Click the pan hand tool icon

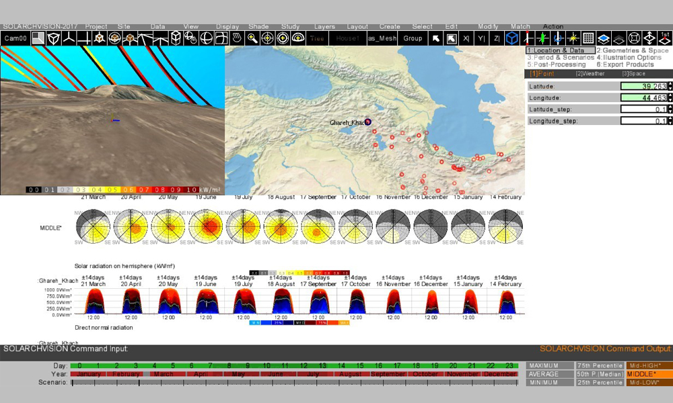pyautogui.click(x=237, y=38)
